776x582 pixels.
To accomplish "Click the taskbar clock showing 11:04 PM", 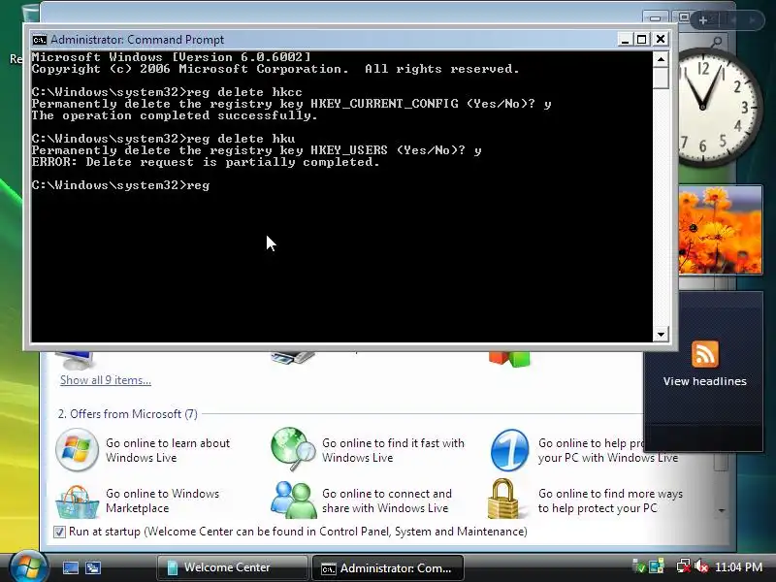I will tap(738, 566).
